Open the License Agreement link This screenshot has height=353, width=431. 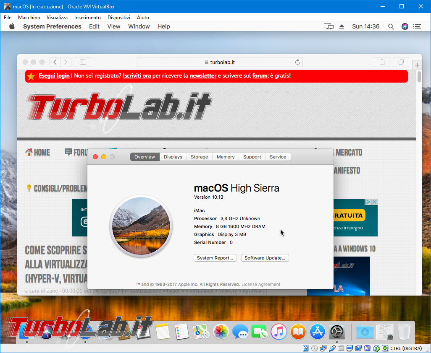(261, 284)
